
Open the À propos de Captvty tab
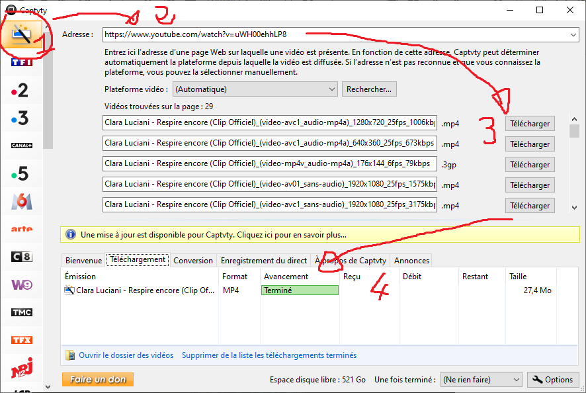350,260
